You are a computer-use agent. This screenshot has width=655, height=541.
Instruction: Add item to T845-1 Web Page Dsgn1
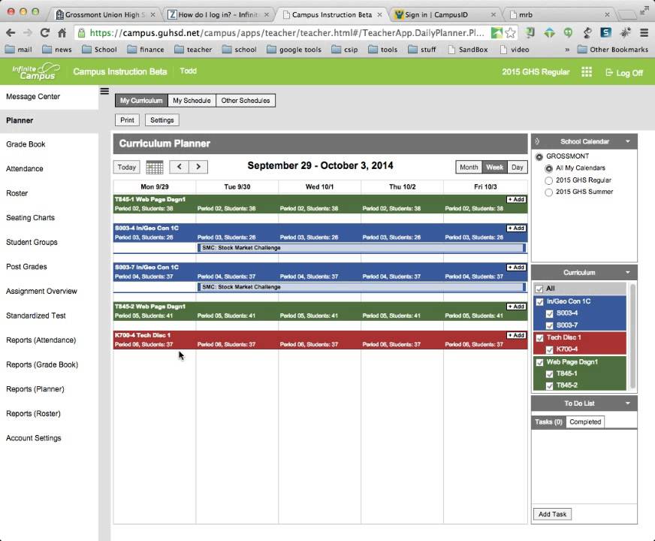[x=516, y=199]
